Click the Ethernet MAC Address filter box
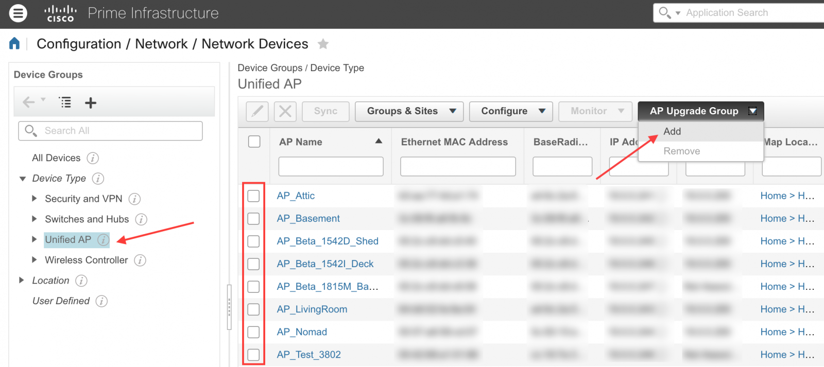The width and height of the screenshot is (824, 367). coord(458,166)
